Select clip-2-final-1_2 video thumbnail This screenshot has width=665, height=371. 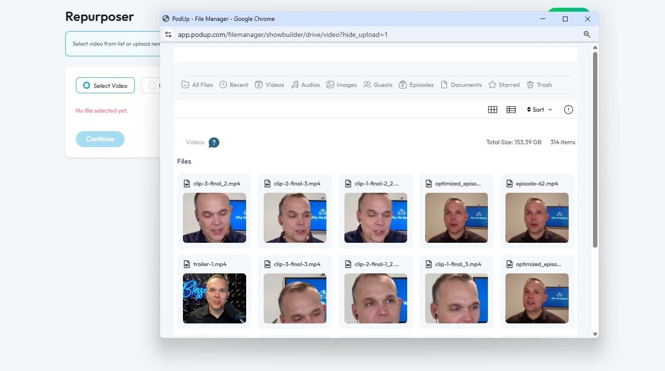pos(376,298)
